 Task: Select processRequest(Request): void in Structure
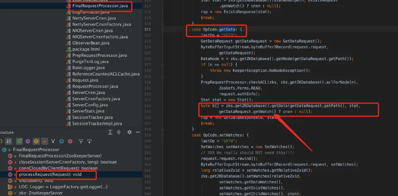pos(50,175)
